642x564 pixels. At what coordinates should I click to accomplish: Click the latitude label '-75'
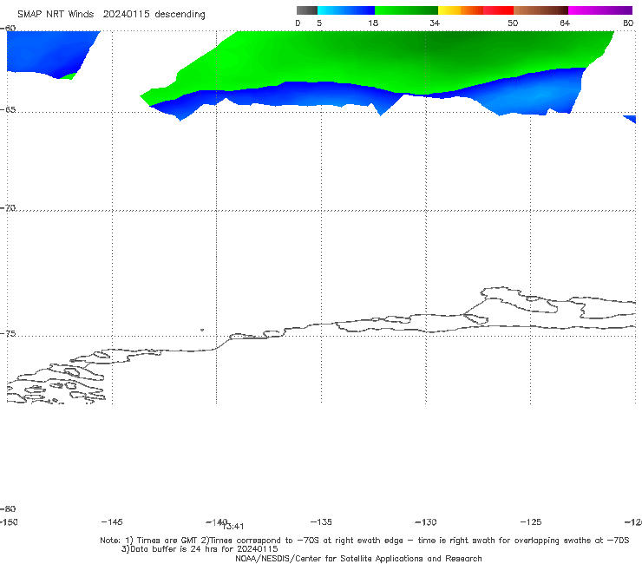pyautogui.click(x=8, y=334)
